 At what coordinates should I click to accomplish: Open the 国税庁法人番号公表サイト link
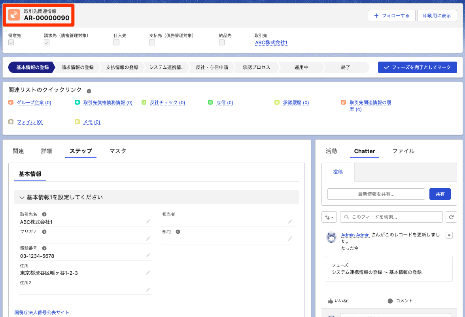[41, 312]
